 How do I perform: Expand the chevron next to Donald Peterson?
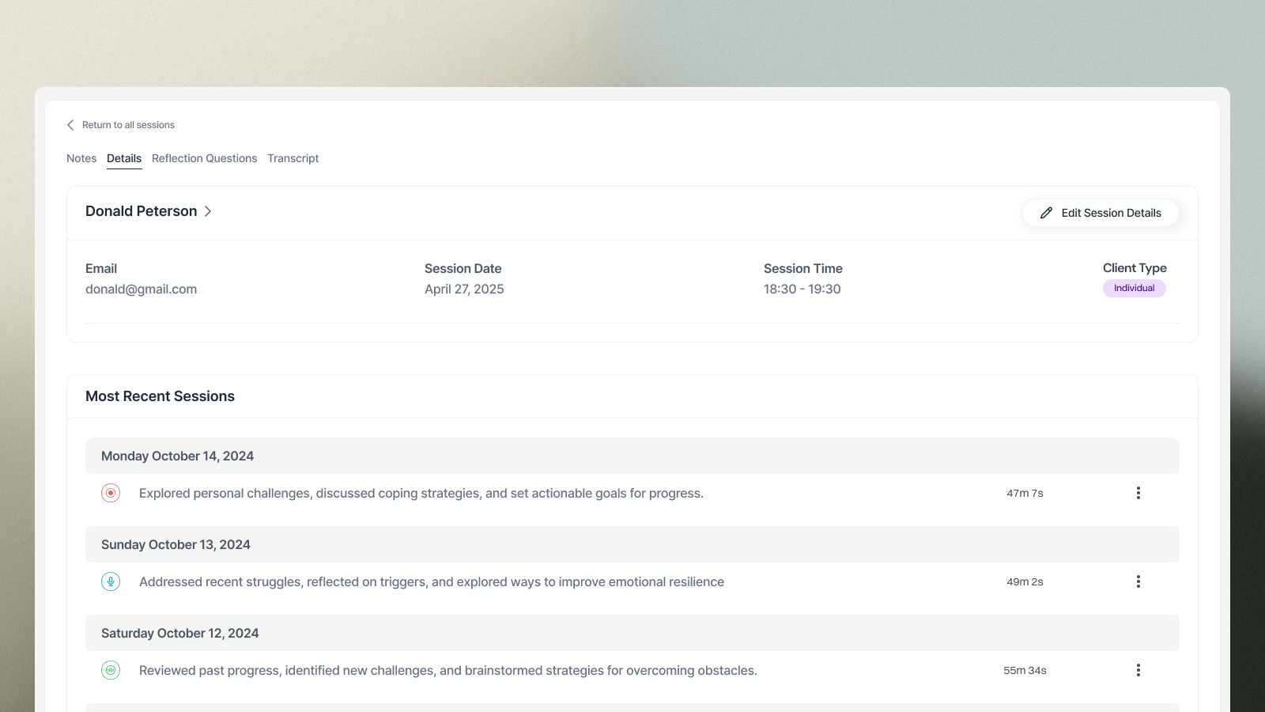click(x=209, y=211)
